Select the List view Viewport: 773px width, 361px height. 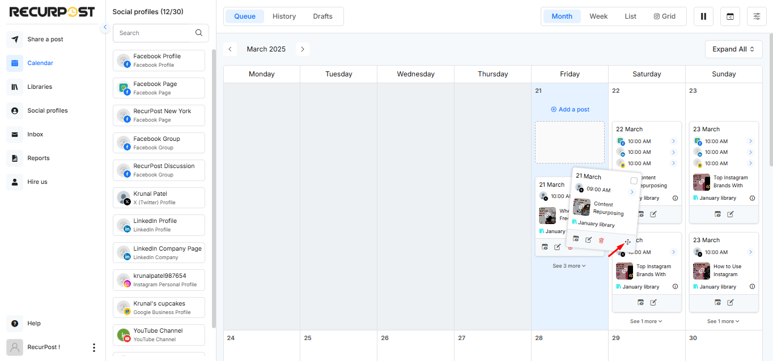(631, 16)
